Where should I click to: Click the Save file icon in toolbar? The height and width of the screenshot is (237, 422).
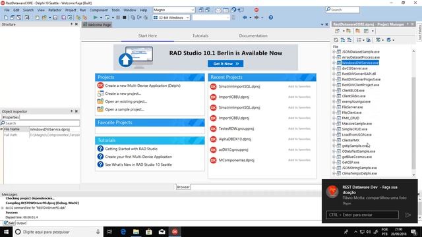55,18
